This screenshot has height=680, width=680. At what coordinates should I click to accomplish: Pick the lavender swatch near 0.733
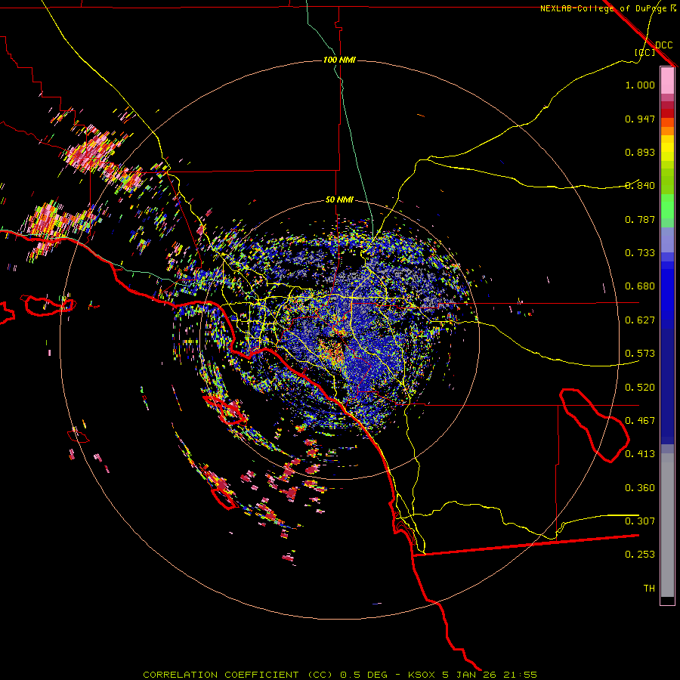pyautogui.click(x=667, y=240)
